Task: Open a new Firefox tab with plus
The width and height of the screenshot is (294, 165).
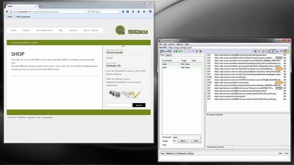Action: [x=41, y=6]
